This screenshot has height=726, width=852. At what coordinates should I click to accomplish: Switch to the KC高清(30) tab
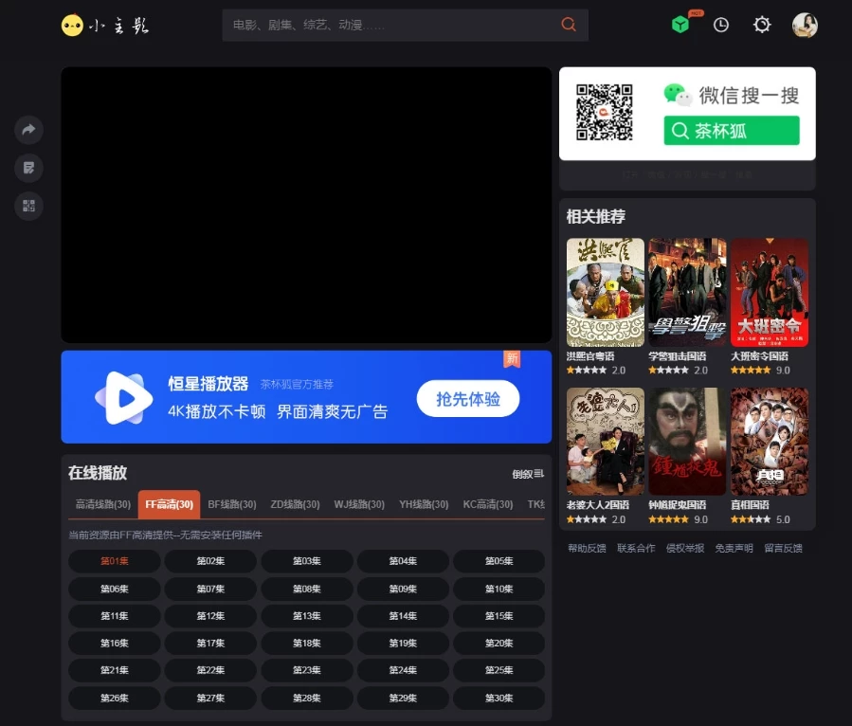click(x=487, y=504)
